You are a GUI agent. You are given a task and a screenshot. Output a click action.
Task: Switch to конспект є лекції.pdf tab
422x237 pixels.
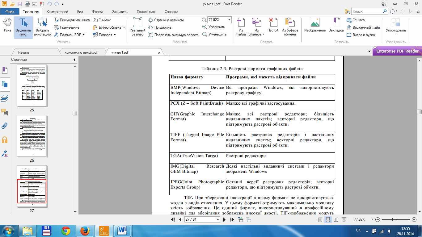click(x=81, y=52)
